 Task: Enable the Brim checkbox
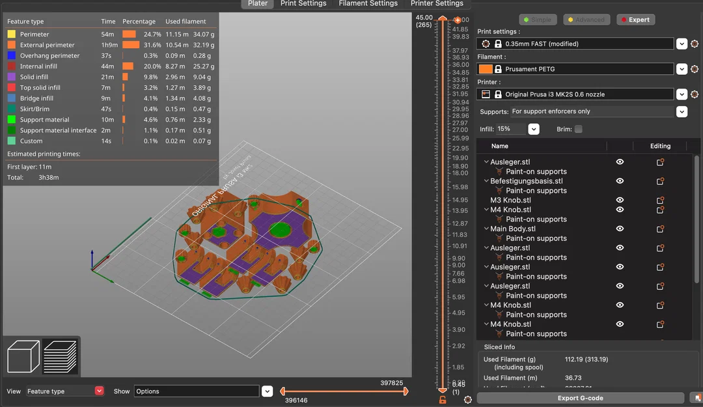click(579, 129)
